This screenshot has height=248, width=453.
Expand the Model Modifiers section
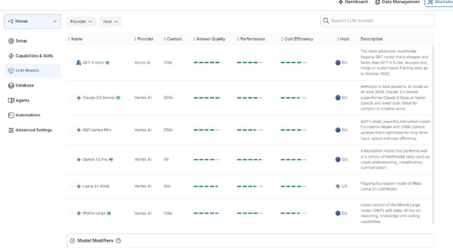click(250, 241)
